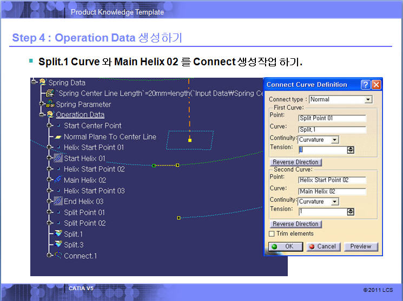Screen dimensions: 403x301
Task: Click the Second Curve Point input field
Action: coord(332,180)
